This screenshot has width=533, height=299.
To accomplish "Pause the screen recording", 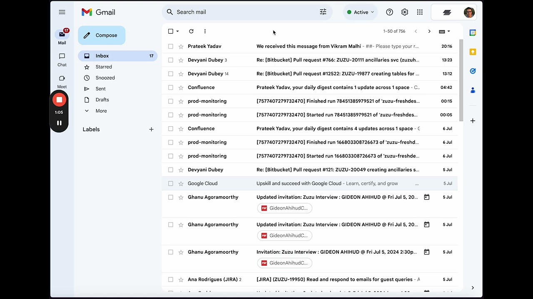I will [59, 123].
